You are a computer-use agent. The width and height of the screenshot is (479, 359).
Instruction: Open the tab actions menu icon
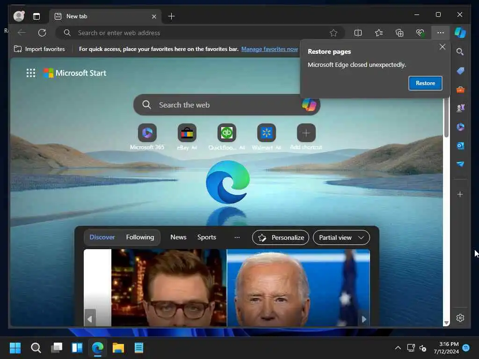(x=36, y=16)
